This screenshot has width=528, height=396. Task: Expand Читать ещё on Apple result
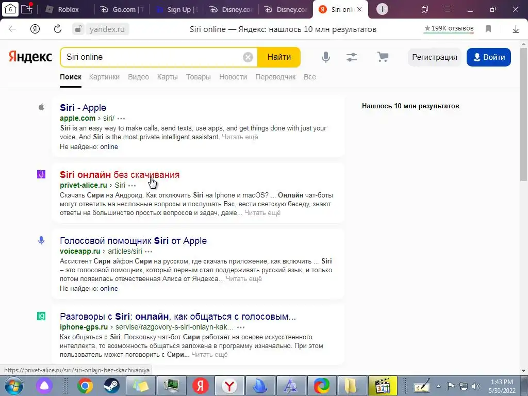coord(240,137)
